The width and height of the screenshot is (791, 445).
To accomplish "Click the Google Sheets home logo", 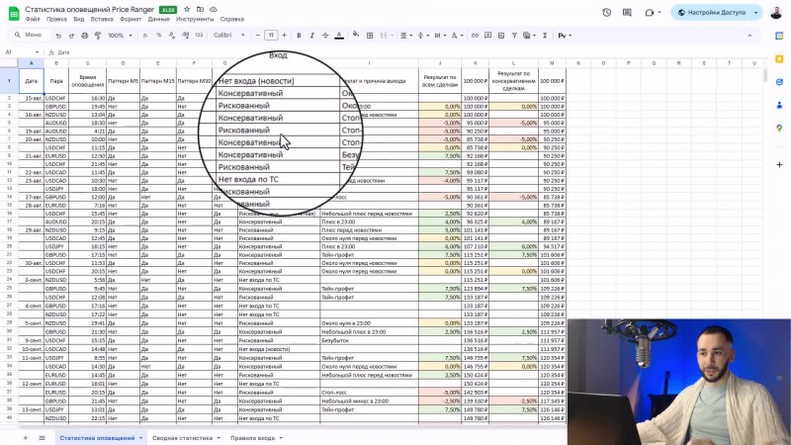I will (x=14, y=14).
